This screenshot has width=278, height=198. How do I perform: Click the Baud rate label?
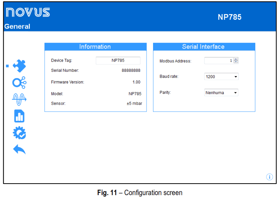pyautogui.click(x=169, y=76)
